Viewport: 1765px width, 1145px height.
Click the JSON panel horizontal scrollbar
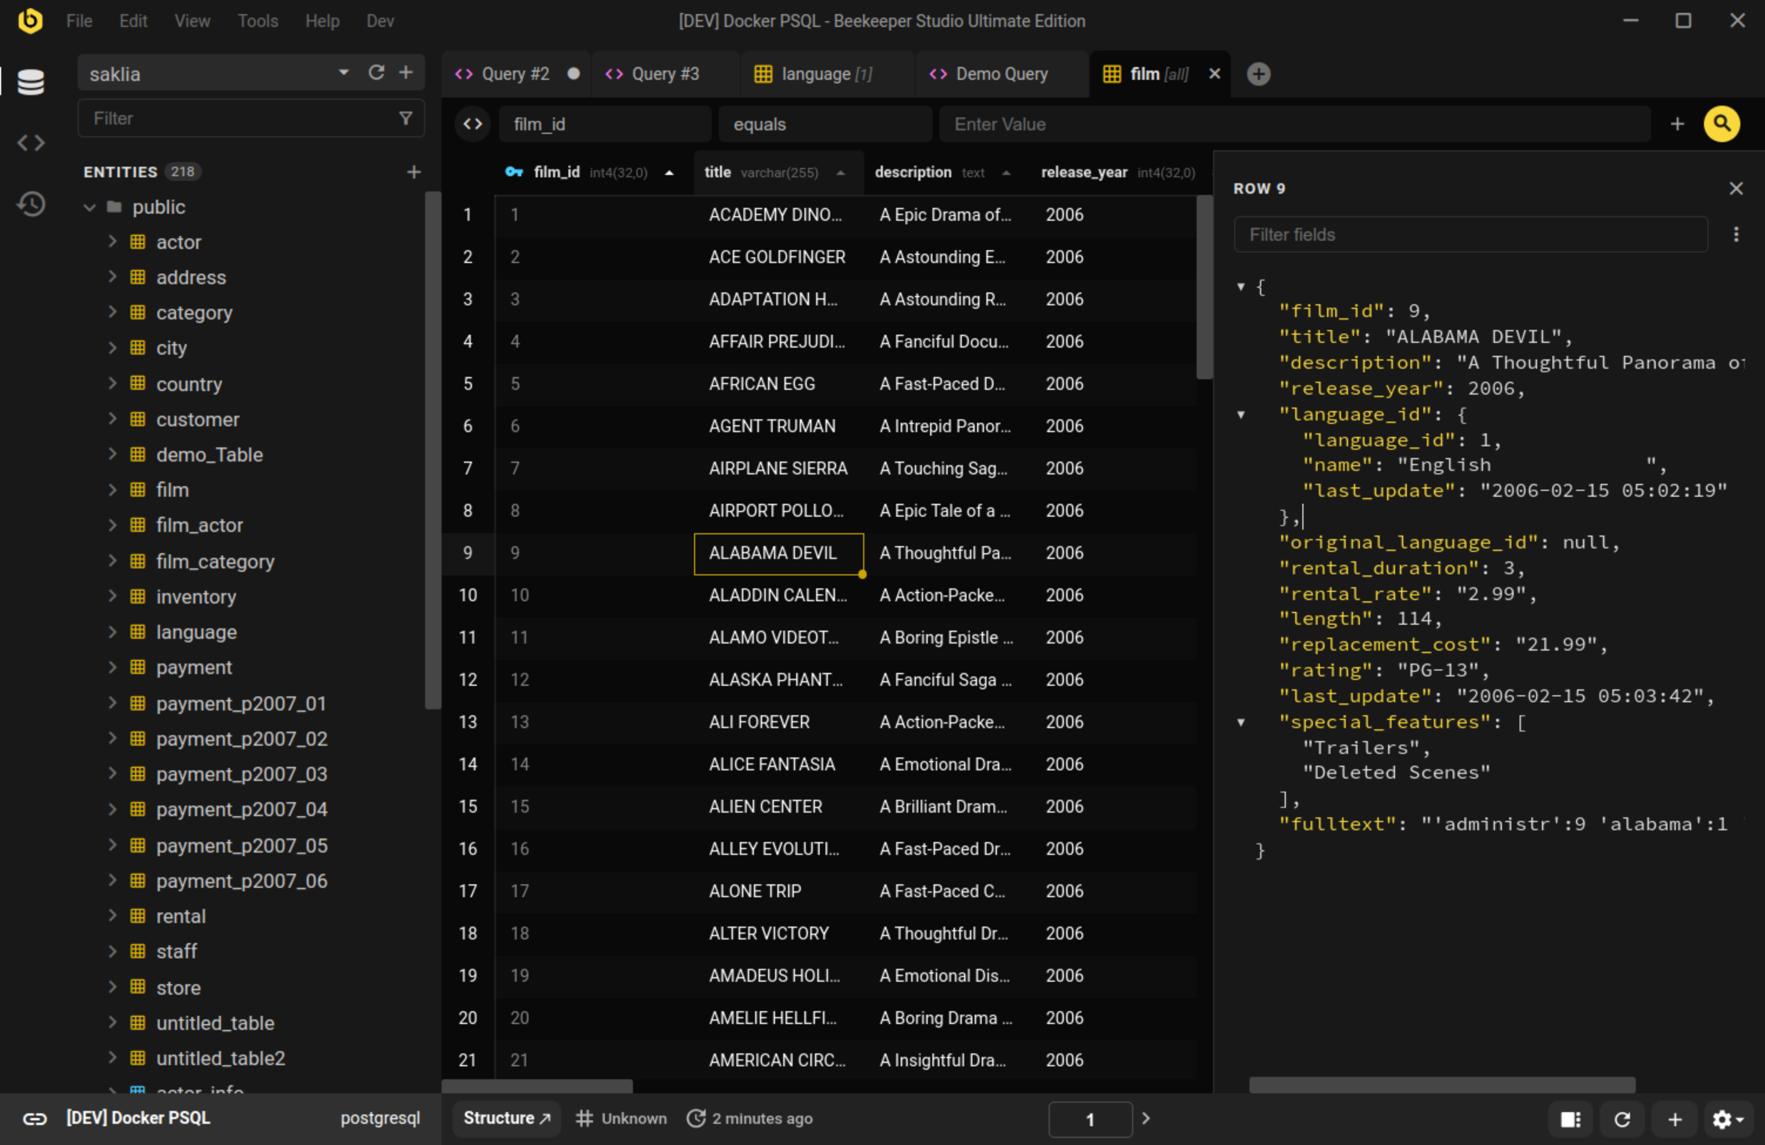[1443, 1085]
